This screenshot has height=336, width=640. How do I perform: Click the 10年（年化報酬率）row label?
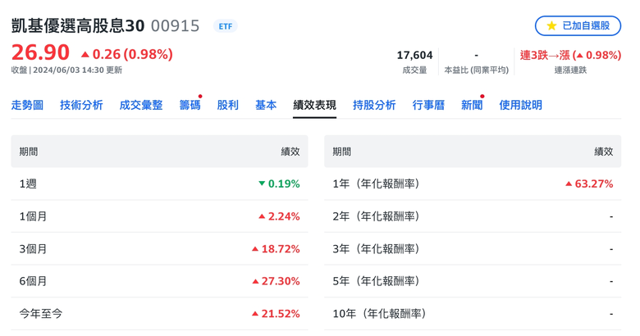(379, 314)
